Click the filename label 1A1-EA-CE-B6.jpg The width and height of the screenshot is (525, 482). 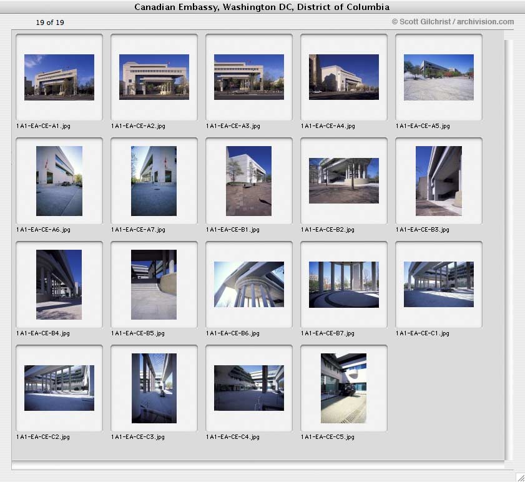pyautogui.click(x=233, y=333)
